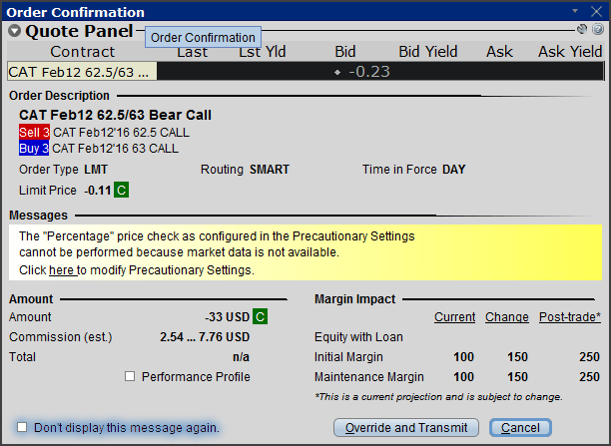Image resolution: width=611 pixels, height=446 pixels.
Task: Collapse the Quote Panel triangle
Action: [x=14, y=31]
